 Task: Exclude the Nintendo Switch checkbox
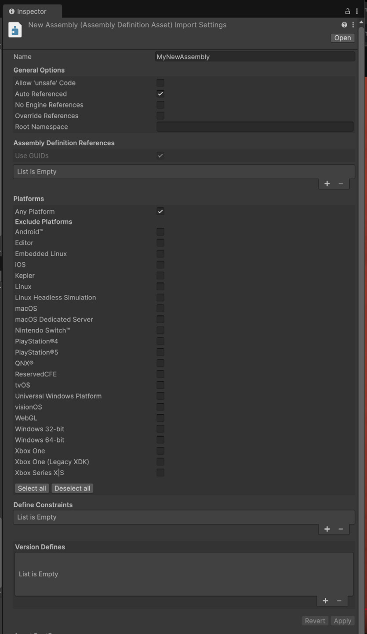(x=160, y=331)
